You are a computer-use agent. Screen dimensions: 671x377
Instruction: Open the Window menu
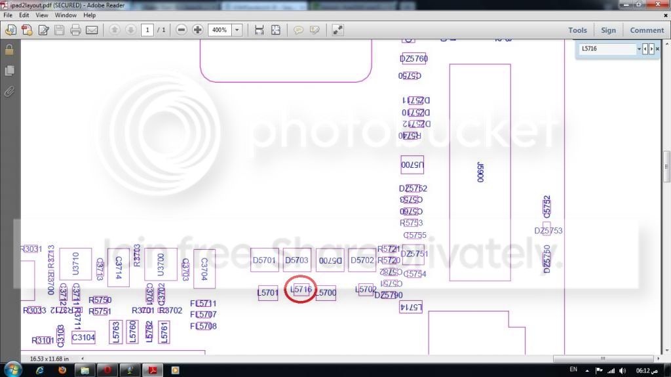[66, 15]
